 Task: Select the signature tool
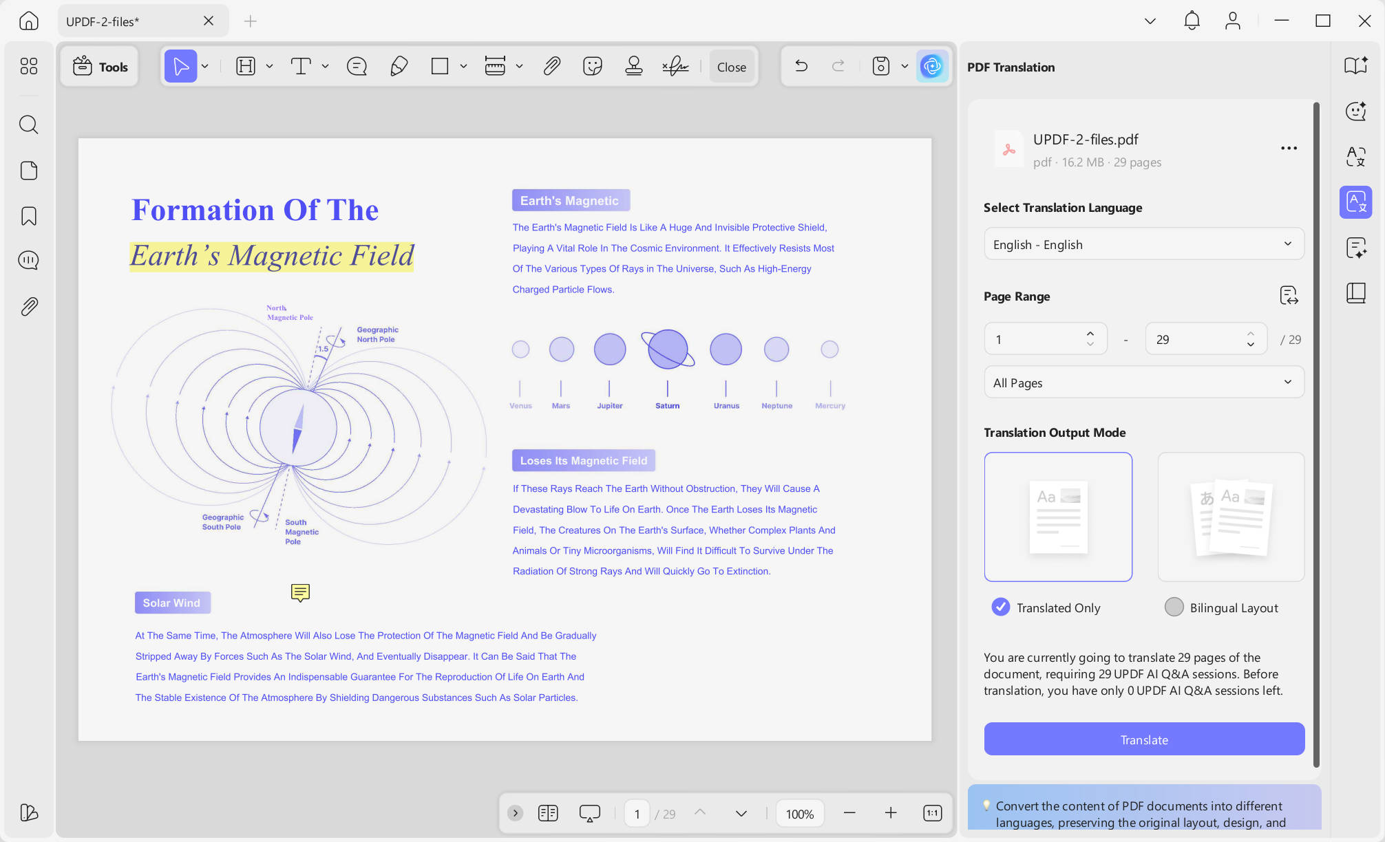[675, 66]
